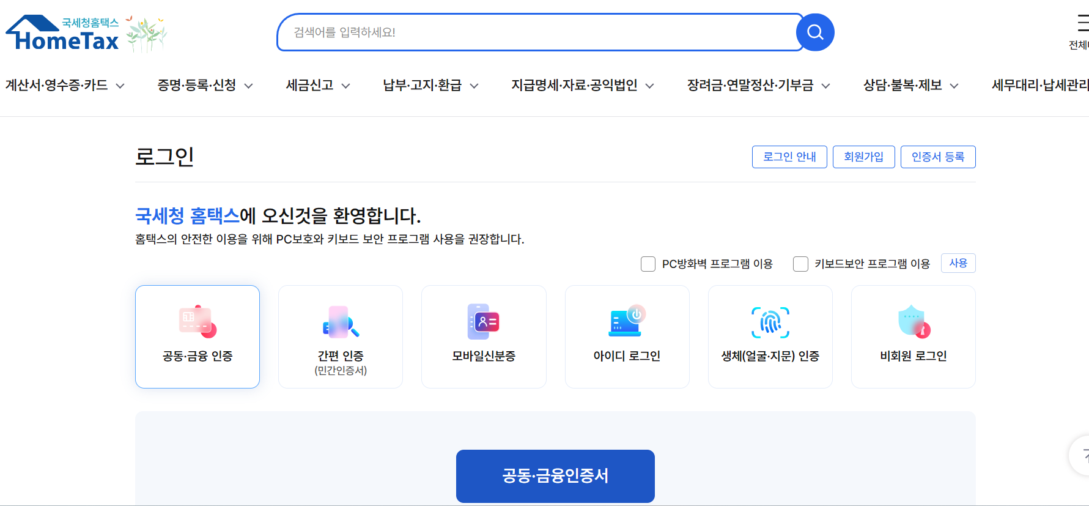This screenshot has height=506, width=1089.
Task: Select 공동·금융 인증 card icon
Action: [197, 322]
